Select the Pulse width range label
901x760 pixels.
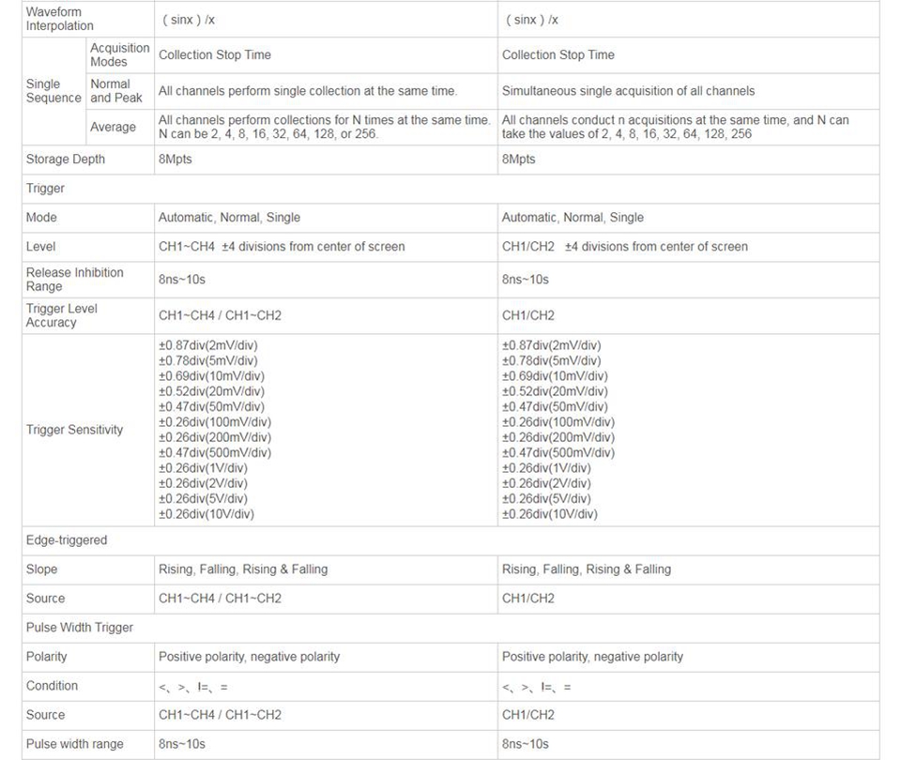(75, 743)
